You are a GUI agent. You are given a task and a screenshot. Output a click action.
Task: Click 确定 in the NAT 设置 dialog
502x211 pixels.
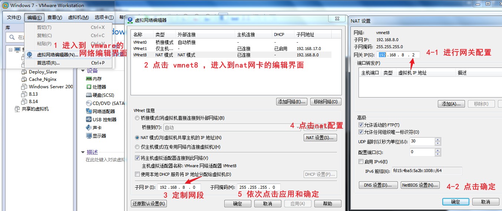(456, 202)
